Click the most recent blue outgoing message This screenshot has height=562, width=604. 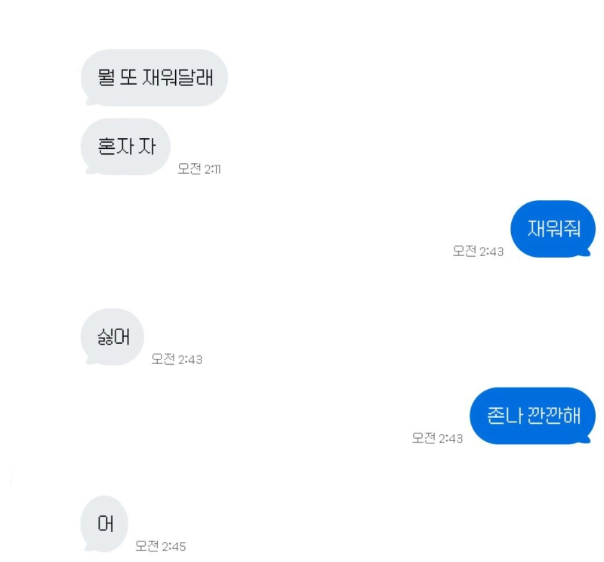coord(532,415)
